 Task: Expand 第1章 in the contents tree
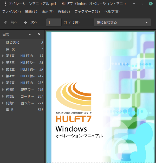coord(3,56)
